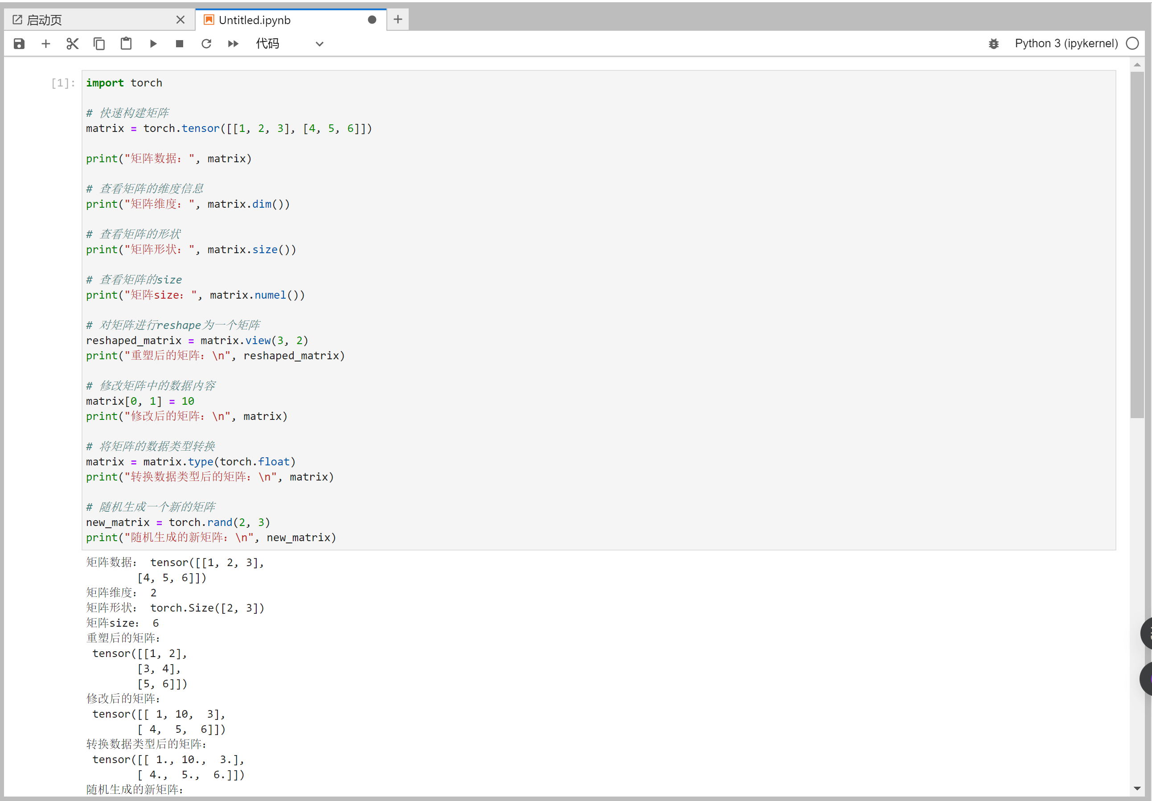Image resolution: width=1152 pixels, height=801 pixels.
Task: Paste cell from the clipboard
Action: pos(126,44)
